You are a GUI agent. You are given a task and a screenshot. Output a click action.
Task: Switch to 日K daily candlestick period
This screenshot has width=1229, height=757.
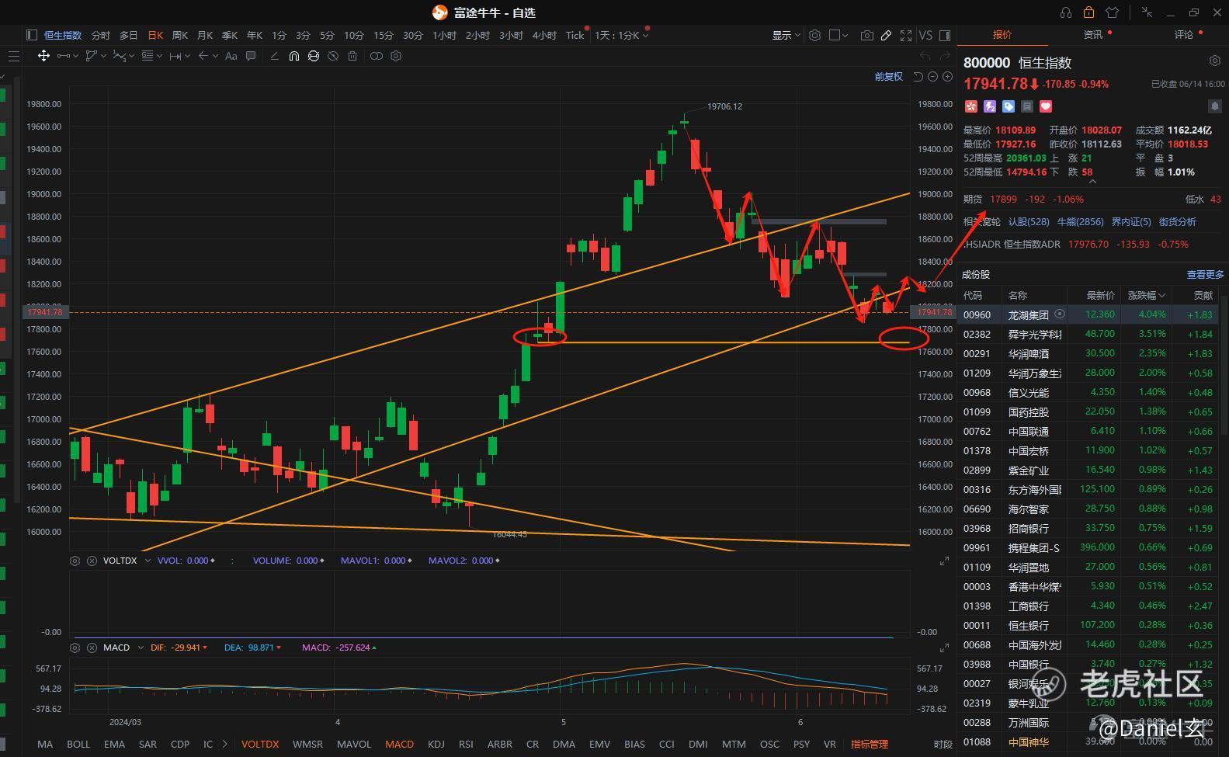coord(155,35)
